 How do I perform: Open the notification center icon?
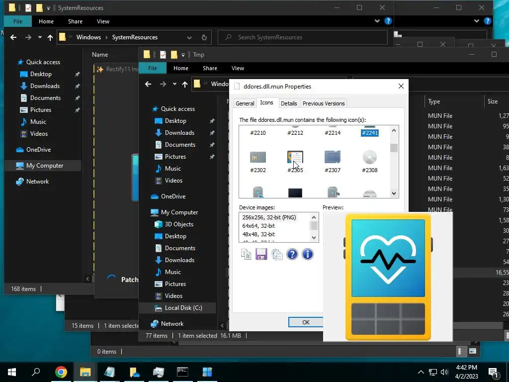pos(494,372)
